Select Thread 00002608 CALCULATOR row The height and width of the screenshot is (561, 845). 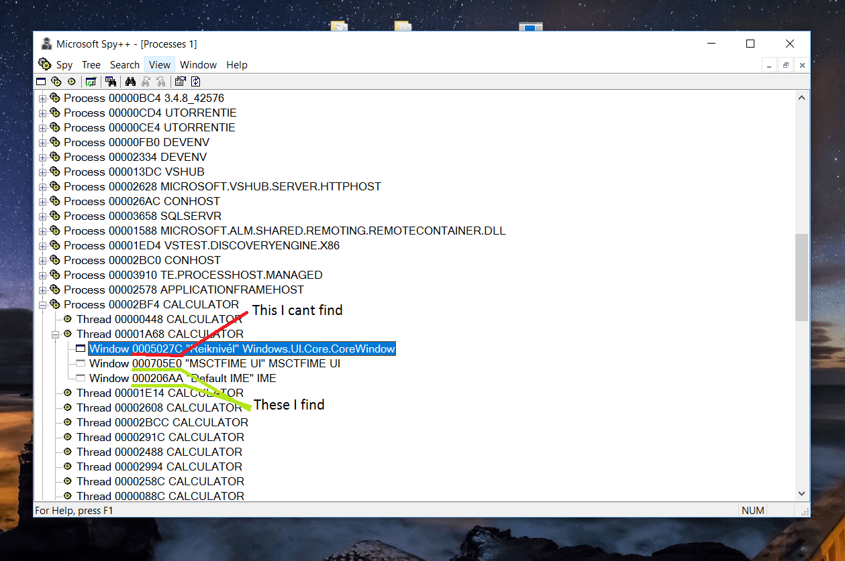(159, 408)
